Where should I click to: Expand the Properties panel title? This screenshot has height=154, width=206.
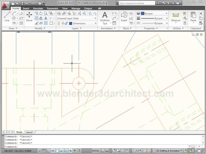pyautogui.click(x=151, y=28)
